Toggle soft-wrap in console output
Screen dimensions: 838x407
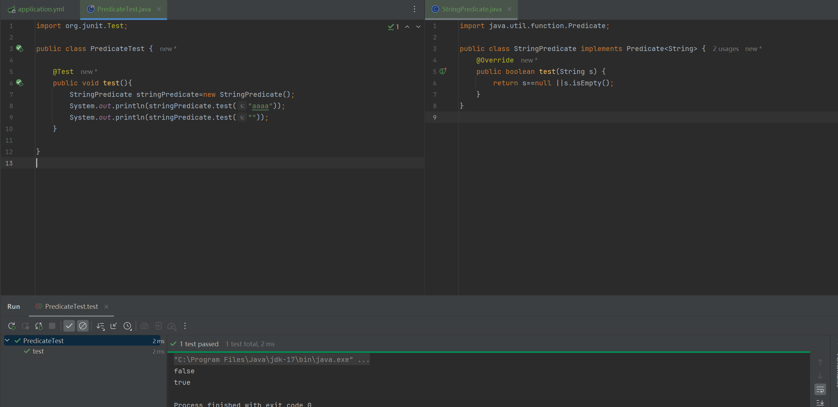(820, 389)
